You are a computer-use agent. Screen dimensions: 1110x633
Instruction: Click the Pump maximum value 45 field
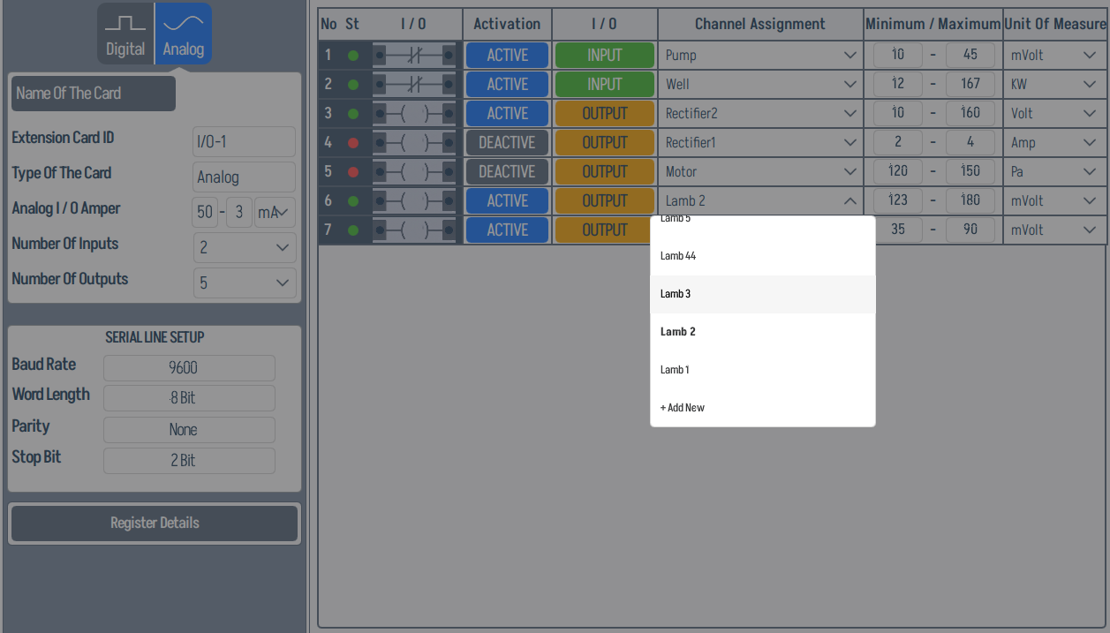(970, 55)
